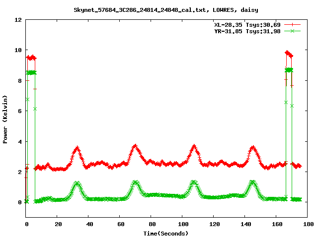Click the green legend line sample
Screen dimensions: 318x238
(292, 31)
